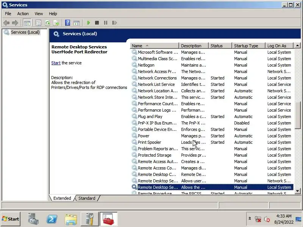Viewport: 303px width, 227px height.
Task: Click the gear icon of Portable Device En... row
Action: [x=134, y=129]
